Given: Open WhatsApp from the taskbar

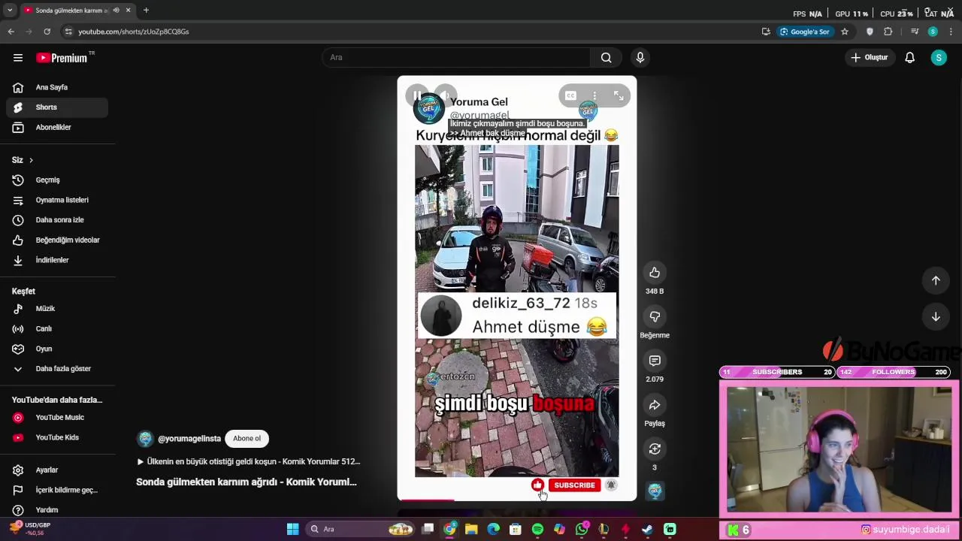Looking at the screenshot, I should pos(582,529).
